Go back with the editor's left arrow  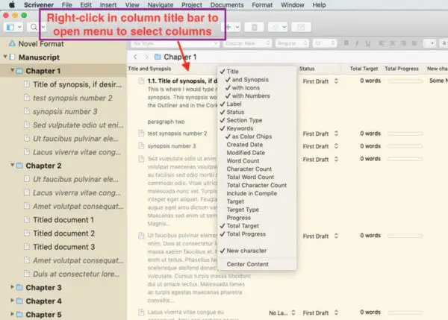[x=135, y=57]
